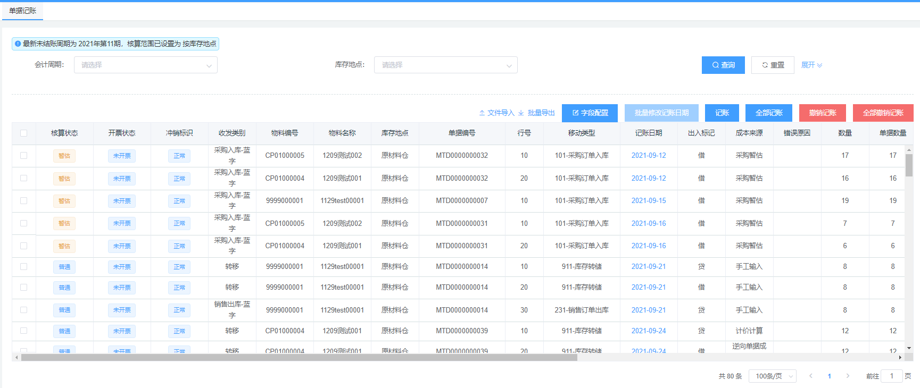Go to the previous page arrow
This screenshot has height=388, width=920.
point(810,376)
